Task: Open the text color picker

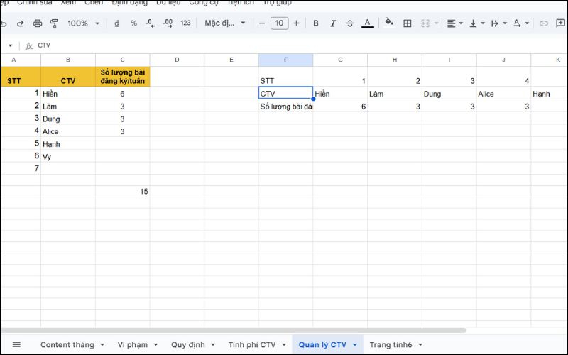Action: (367, 23)
